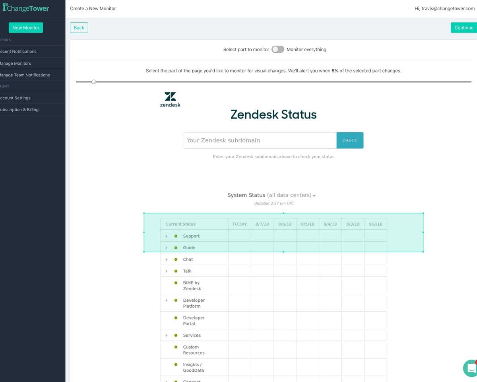Click the New Monitor button
Viewport: 477px width, 382px height.
26,27
